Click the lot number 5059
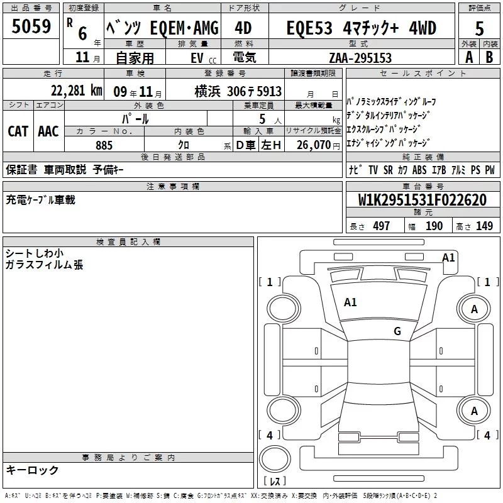The height and width of the screenshot is (503, 503). tap(31, 26)
